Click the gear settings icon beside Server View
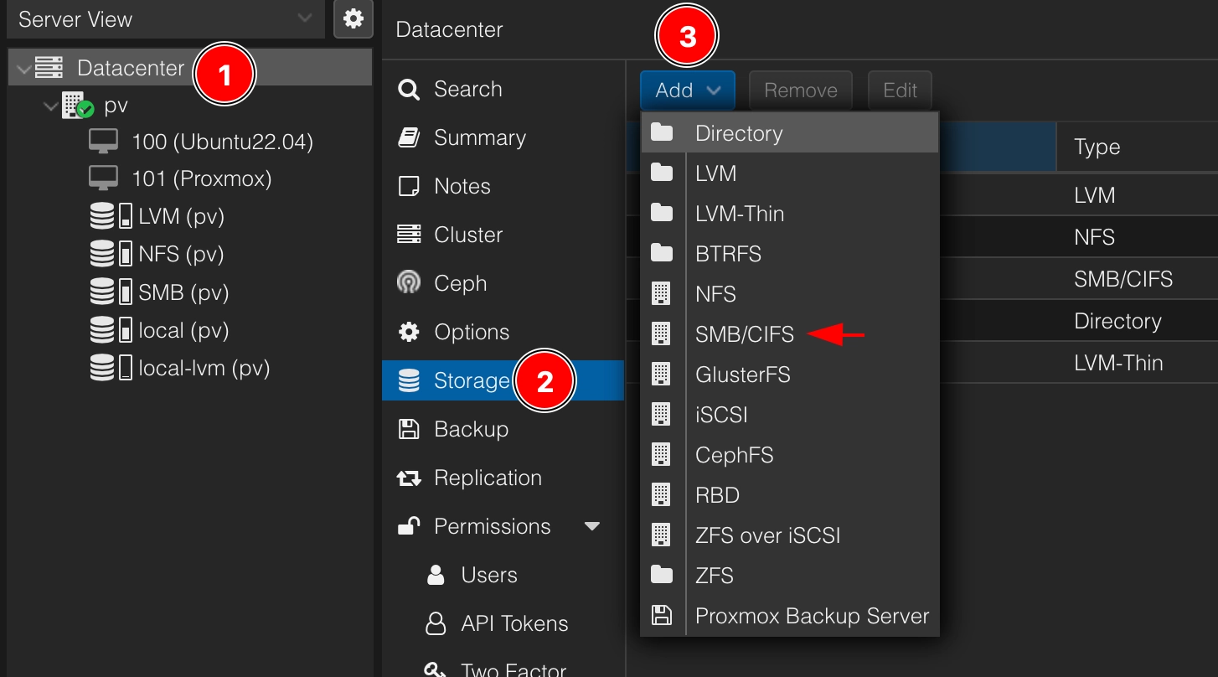The image size is (1218, 677). coord(353,19)
